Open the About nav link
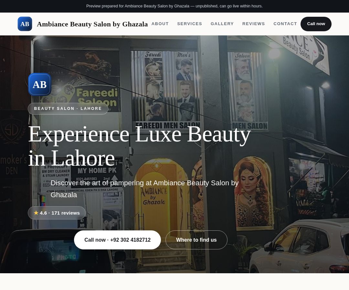This screenshot has width=349, height=290. pyautogui.click(x=160, y=24)
